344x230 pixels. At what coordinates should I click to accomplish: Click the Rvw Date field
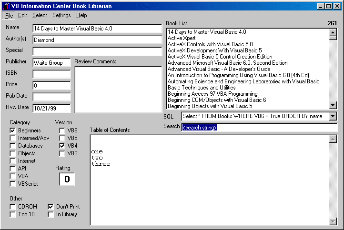point(51,108)
